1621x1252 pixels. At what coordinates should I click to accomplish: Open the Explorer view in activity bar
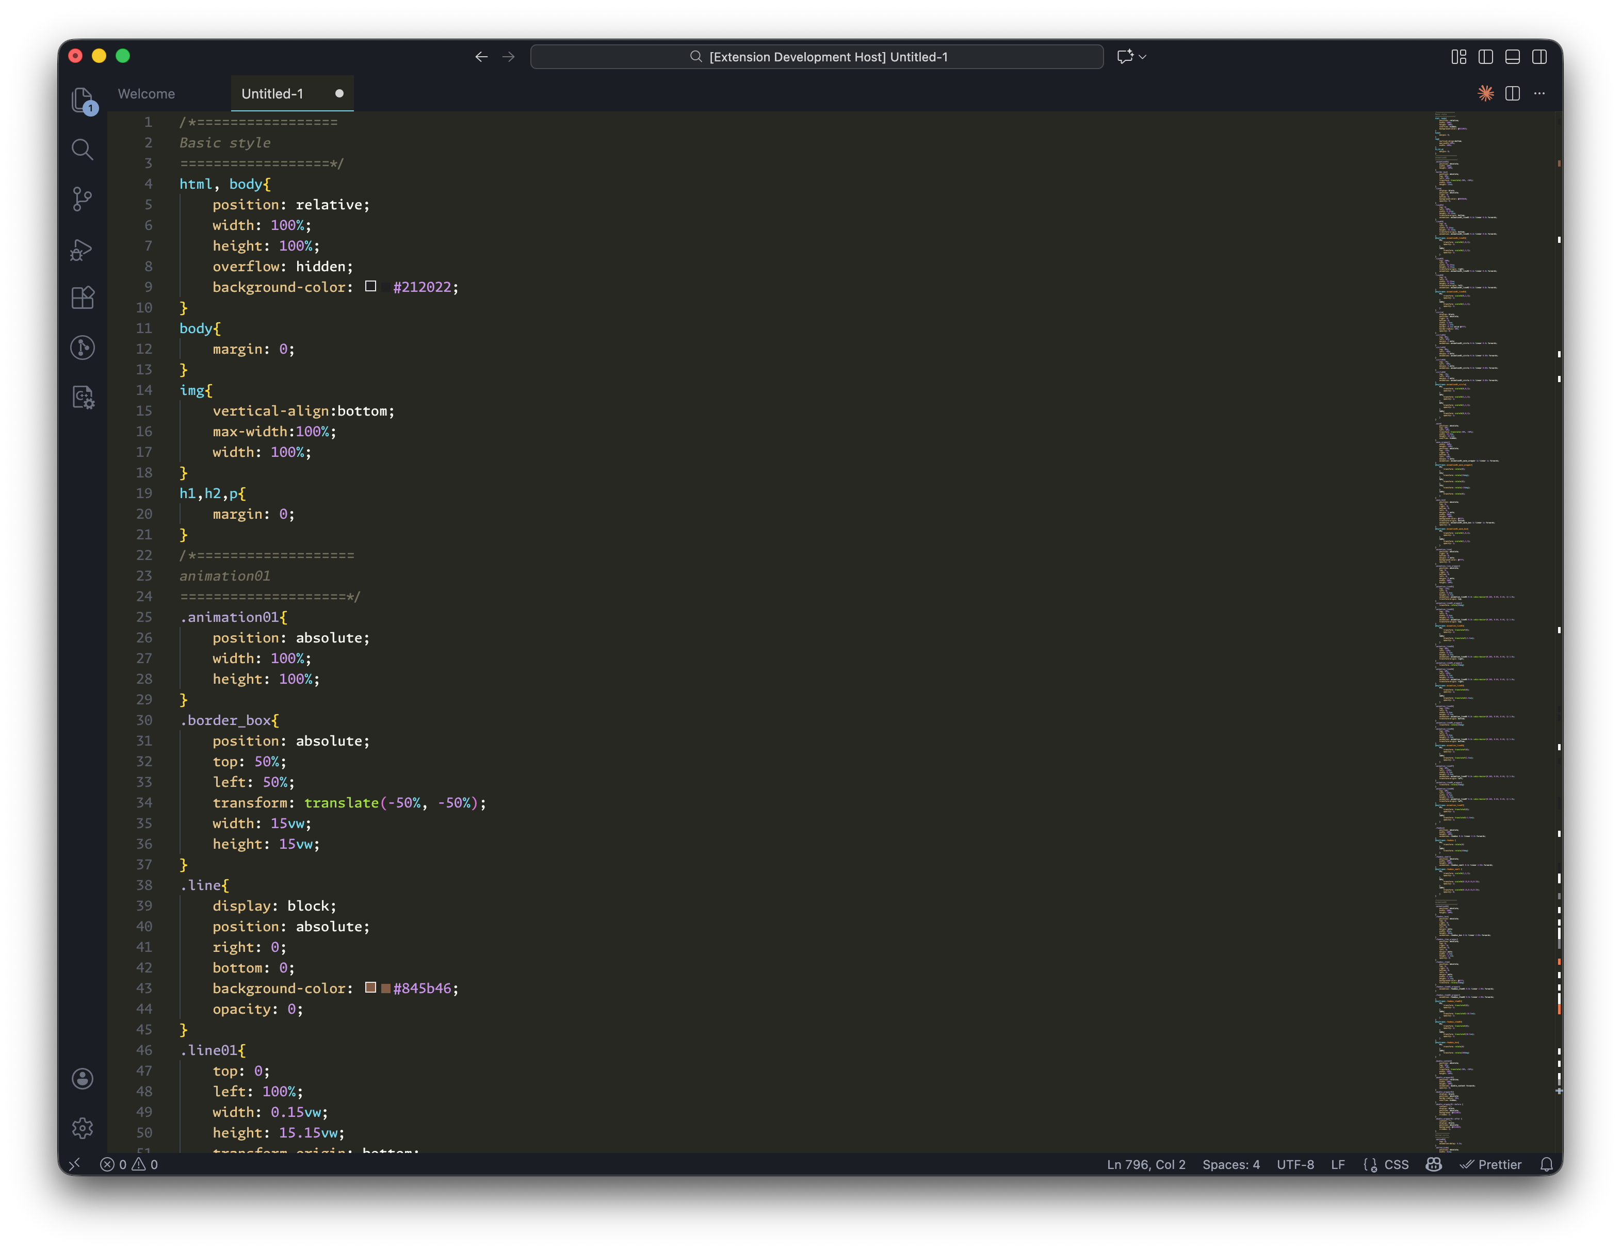(83, 100)
